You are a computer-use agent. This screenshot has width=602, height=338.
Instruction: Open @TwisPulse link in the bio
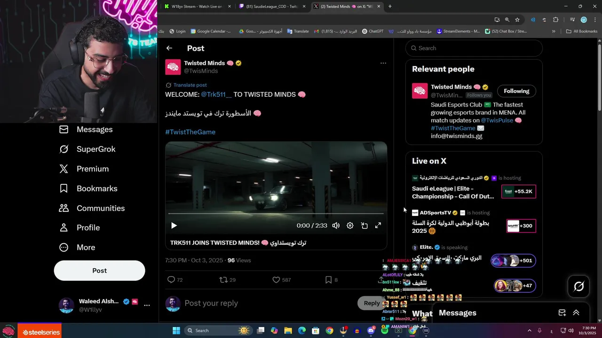click(497, 120)
